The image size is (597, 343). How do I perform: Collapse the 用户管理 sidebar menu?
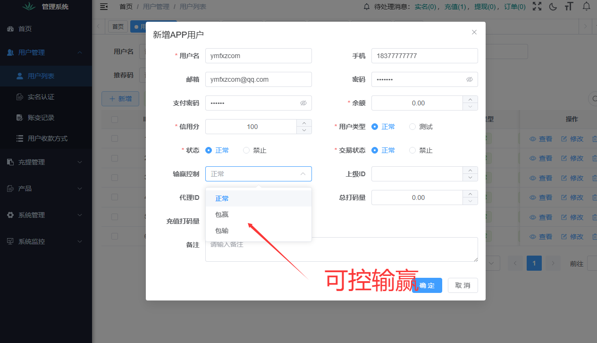pos(80,52)
